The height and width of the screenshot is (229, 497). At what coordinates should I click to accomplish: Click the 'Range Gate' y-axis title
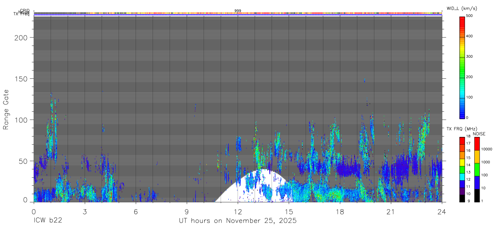point(6,109)
